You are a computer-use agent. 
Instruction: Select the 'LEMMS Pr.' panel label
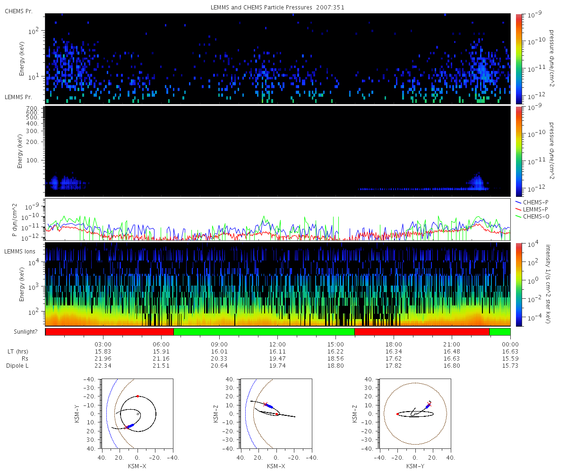pos(19,97)
